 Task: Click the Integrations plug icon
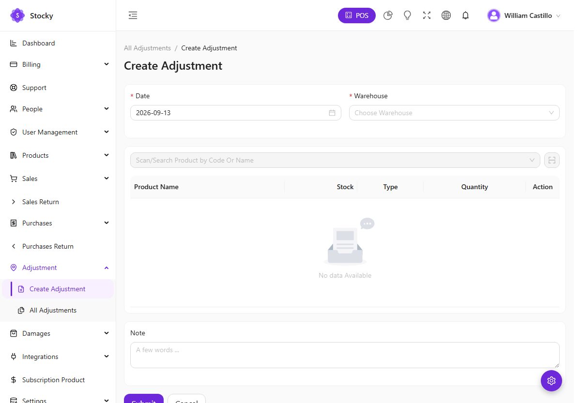[14, 357]
